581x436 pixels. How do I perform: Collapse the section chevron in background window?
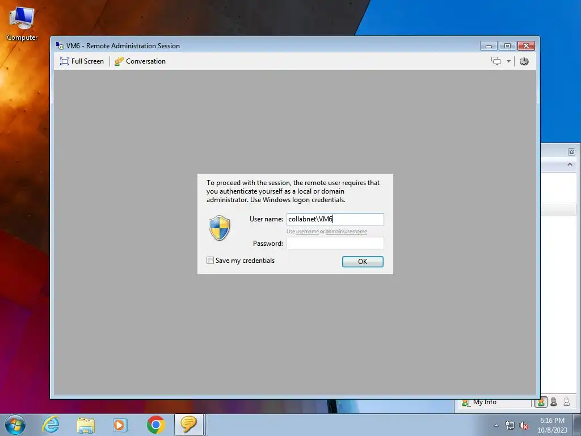pyautogui.click(x=570, y=164)
